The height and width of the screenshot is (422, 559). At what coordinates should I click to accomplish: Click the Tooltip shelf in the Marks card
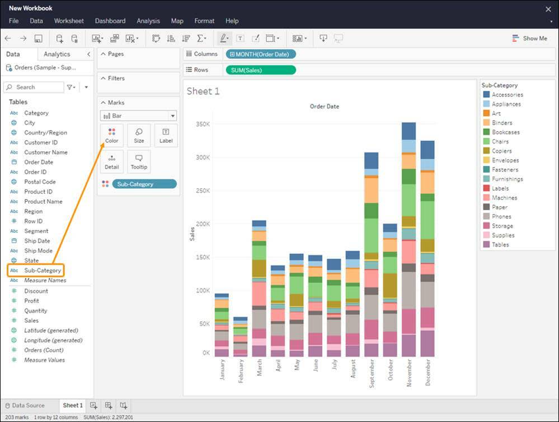[x=138, y=162]
